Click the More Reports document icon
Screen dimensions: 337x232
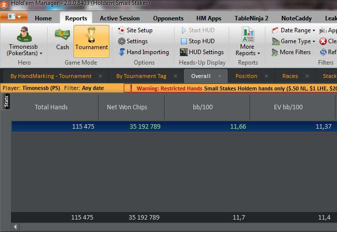[x=248, y=34]
